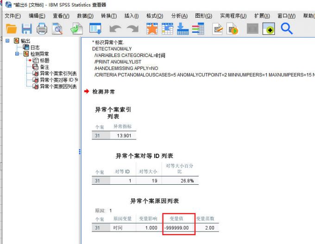
Task: Open the 分析(A) menu
Action: (x=179, y=16)
